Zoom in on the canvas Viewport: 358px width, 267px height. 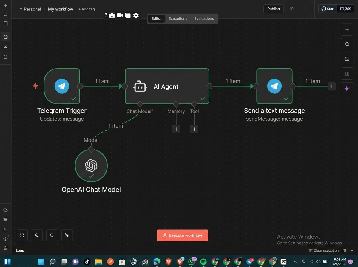click(x=37, y=235)
